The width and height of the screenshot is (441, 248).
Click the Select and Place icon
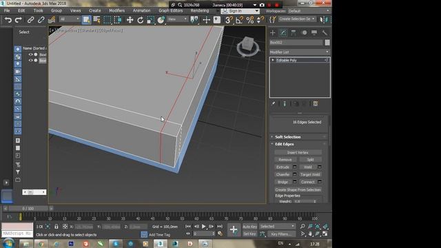coord(161,20)
